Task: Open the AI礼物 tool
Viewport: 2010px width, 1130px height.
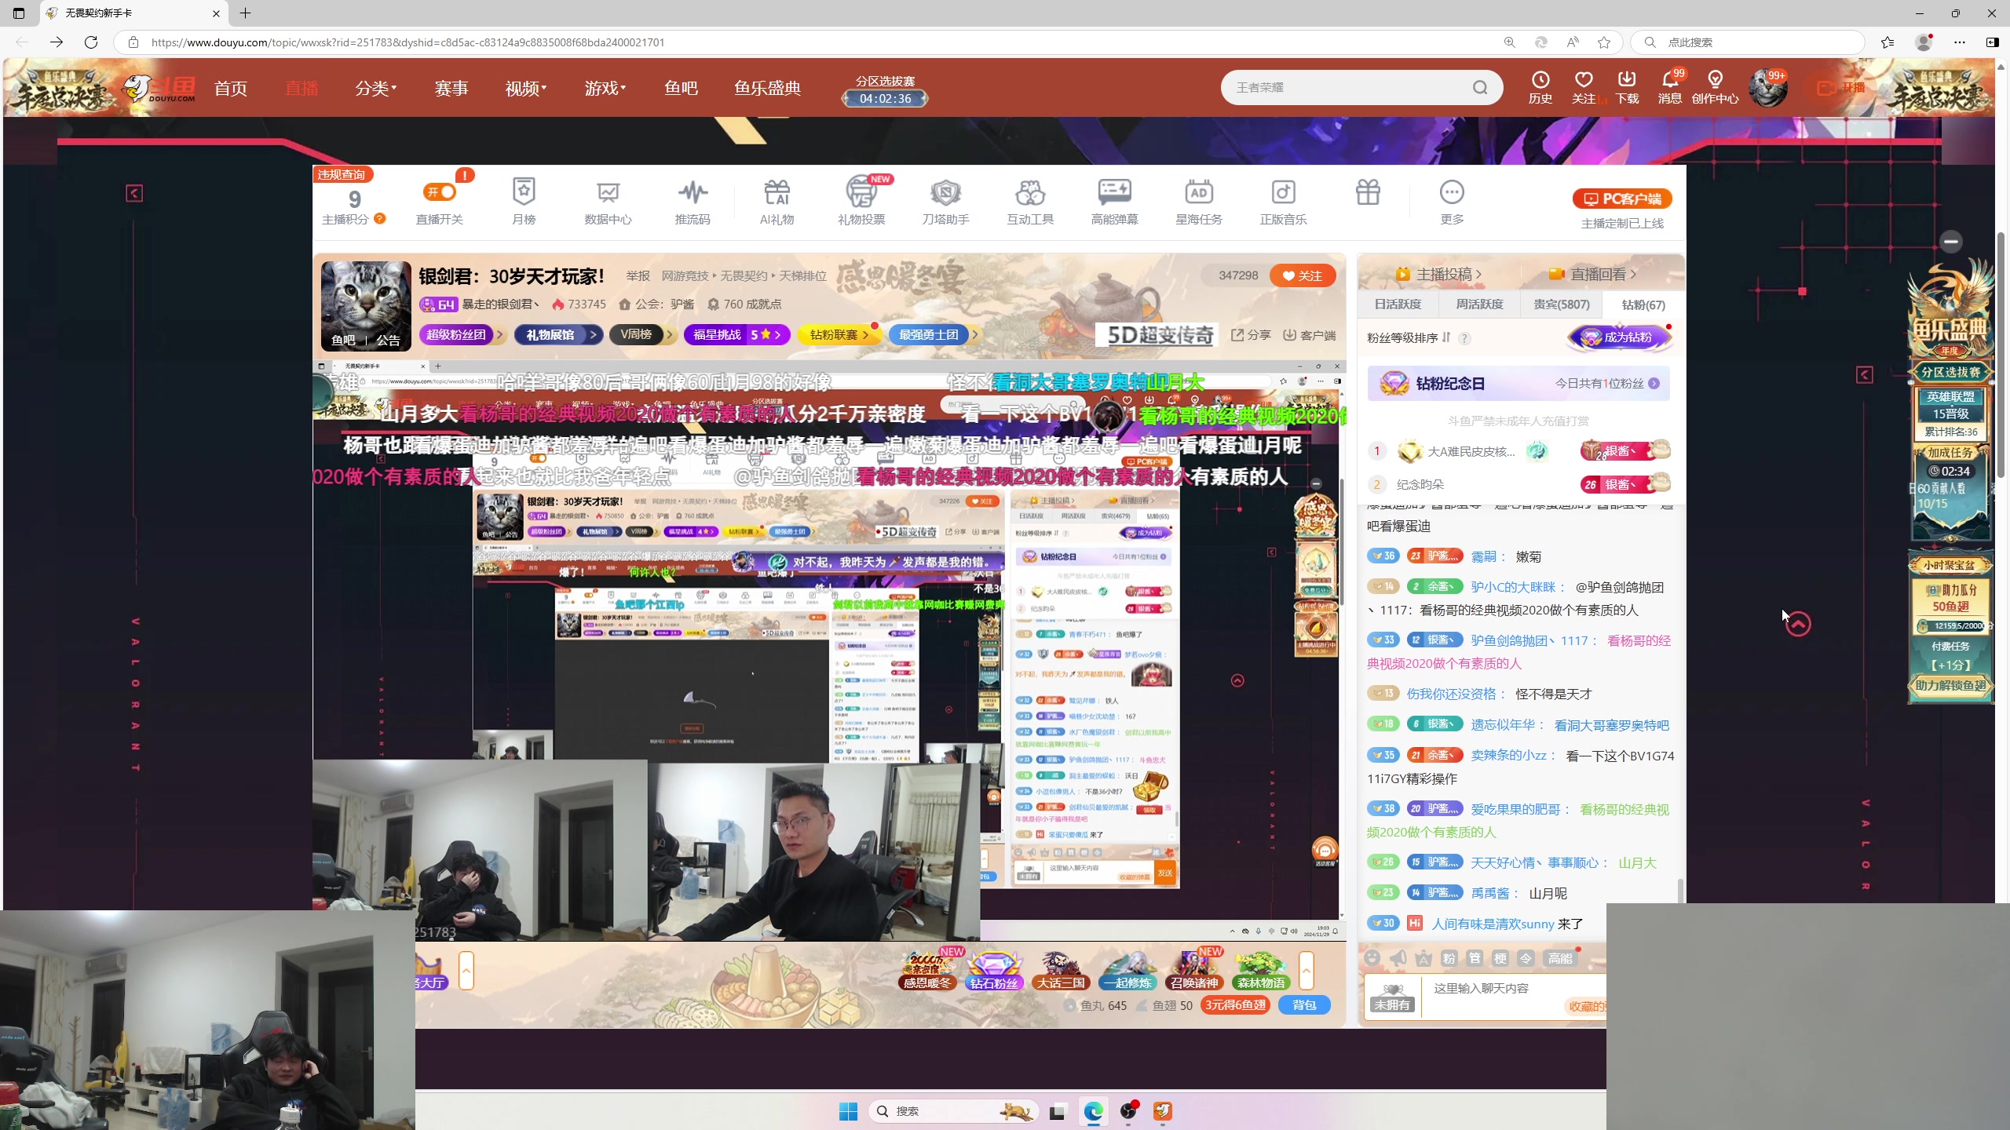Action: pos(777,202)
